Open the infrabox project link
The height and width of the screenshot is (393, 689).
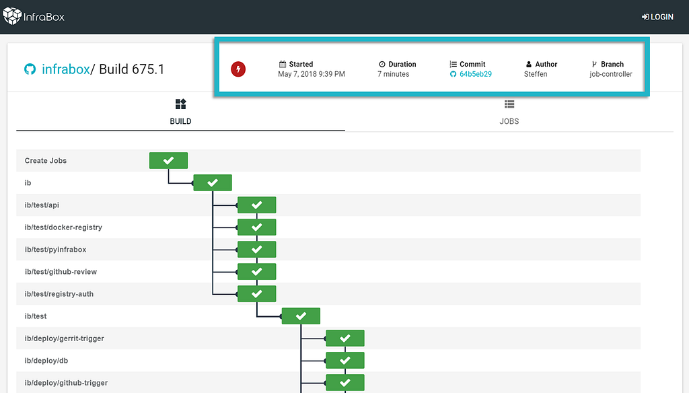[65, 69]
